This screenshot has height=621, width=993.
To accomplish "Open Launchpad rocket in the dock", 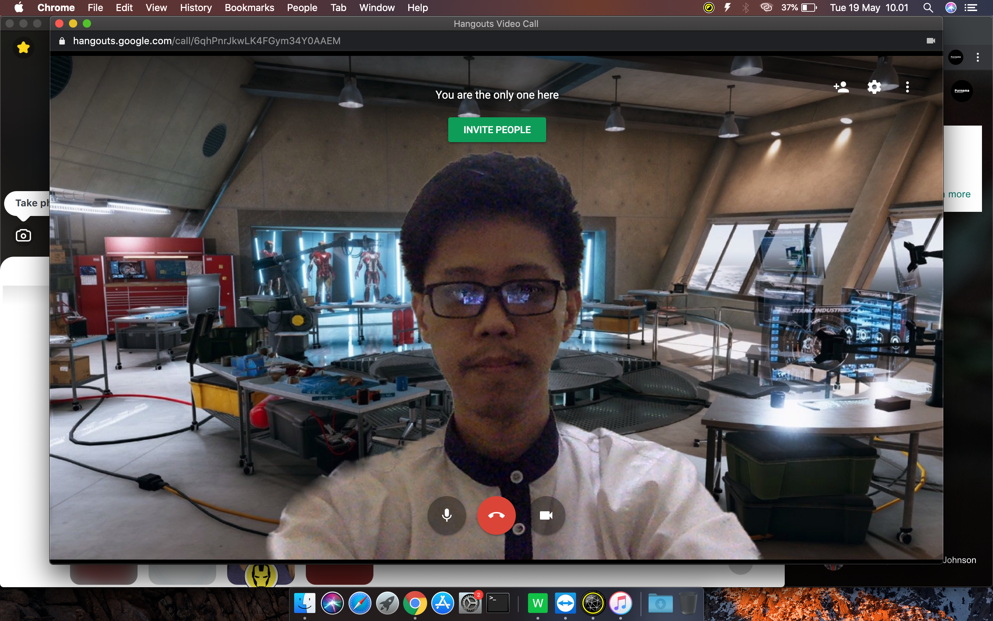I will point(387,603).
